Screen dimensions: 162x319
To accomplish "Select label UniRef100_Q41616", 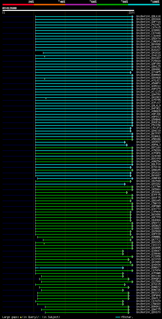I will (148, 53).
